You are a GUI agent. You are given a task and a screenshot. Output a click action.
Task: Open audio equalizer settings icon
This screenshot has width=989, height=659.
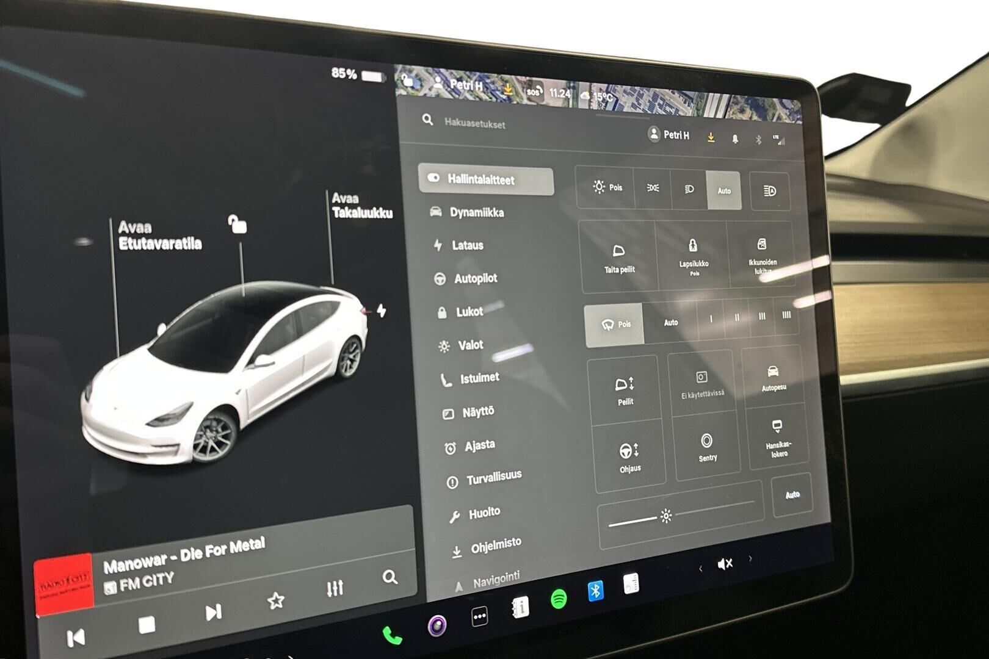(335, 588)
